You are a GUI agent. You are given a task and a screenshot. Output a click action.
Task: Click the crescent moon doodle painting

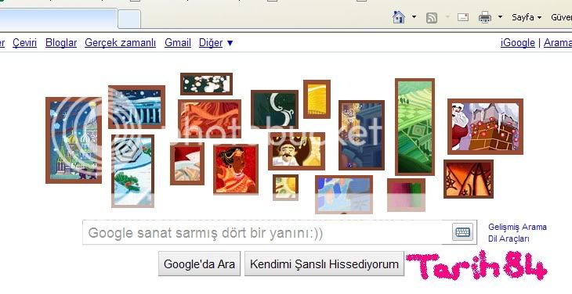pyautogui.click(x=274, y=109)
